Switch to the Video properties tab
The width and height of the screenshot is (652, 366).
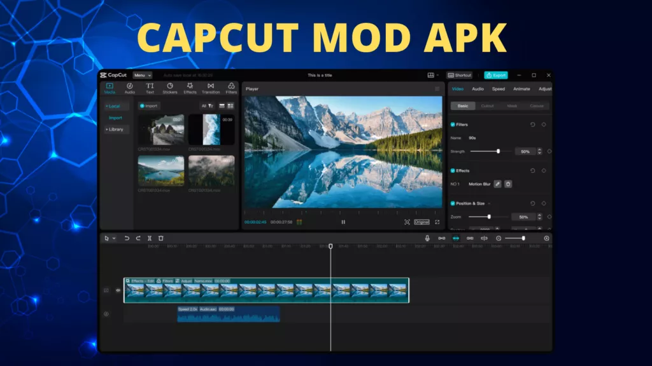coord(457,89)
